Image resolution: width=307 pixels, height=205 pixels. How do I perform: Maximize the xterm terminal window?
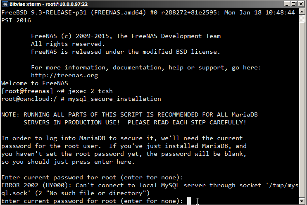pyautogui.click(x=293, y=4)
